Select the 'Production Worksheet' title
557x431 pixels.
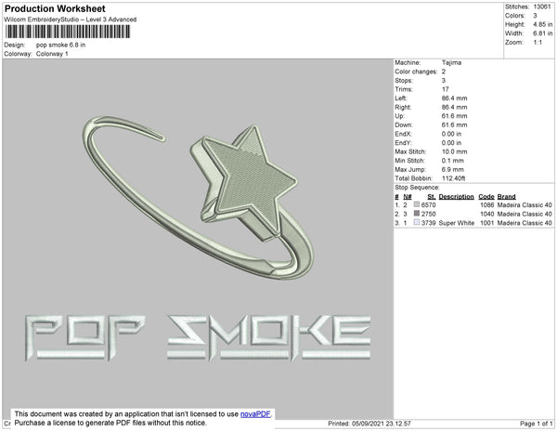(x=55, y=8)
